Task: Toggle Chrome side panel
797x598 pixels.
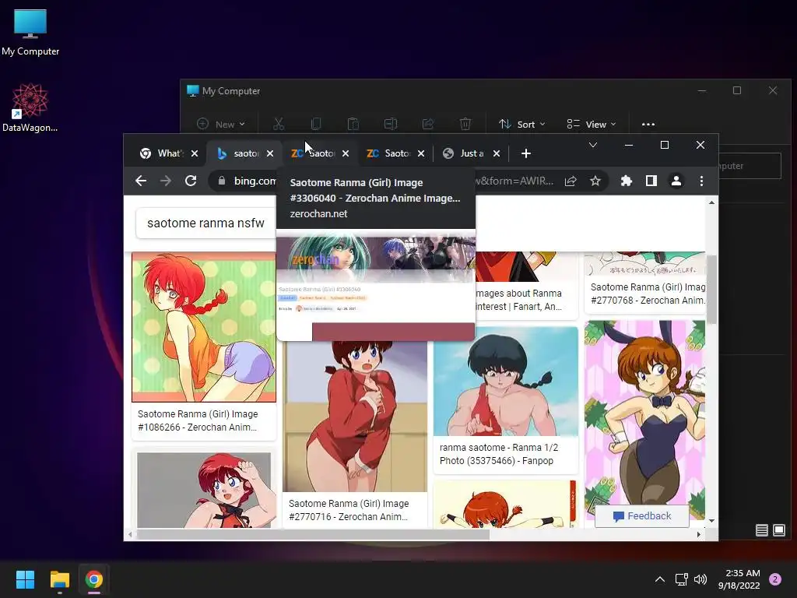Action: point(651,181)
